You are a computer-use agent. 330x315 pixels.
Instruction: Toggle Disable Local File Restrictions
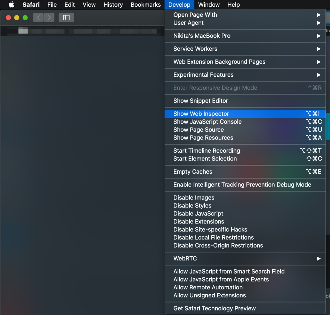click(245, 237)
